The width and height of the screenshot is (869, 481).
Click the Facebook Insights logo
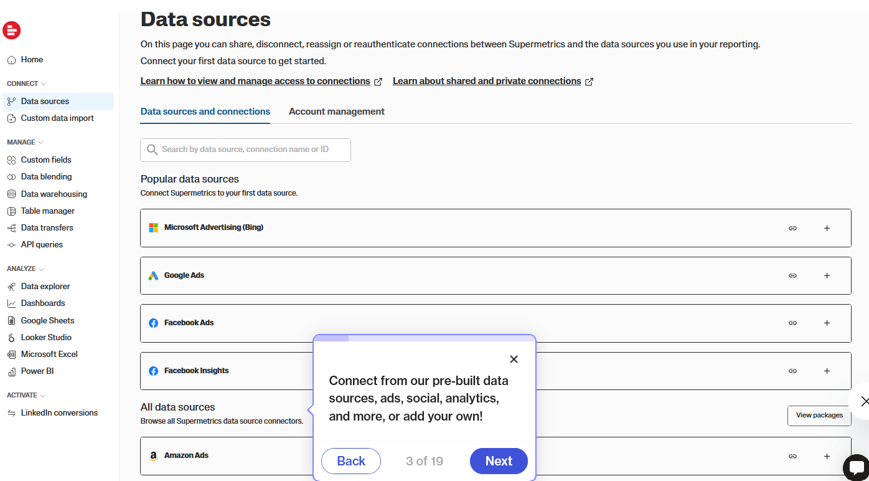tap(153, 371)
